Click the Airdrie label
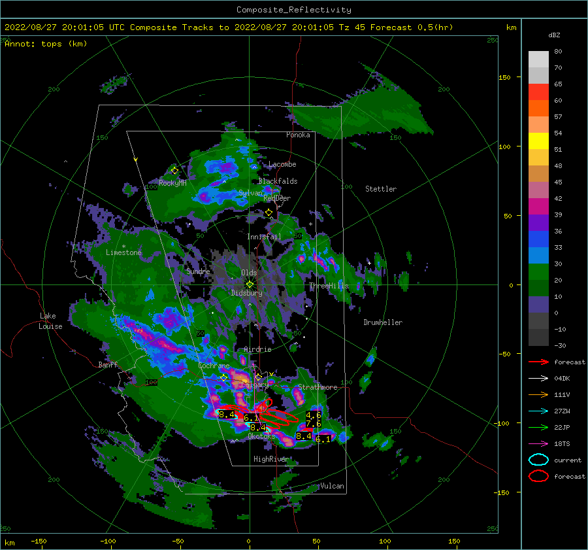The height and width of the screenshot is (550, 588). pos(257,349)
